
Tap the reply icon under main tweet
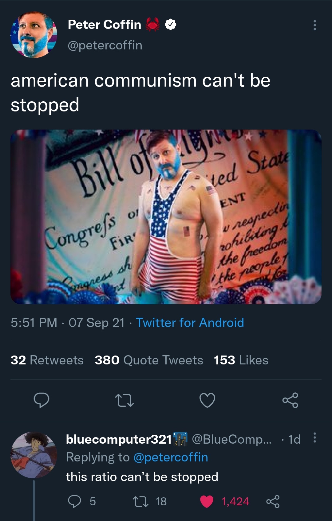click(41, 400)
